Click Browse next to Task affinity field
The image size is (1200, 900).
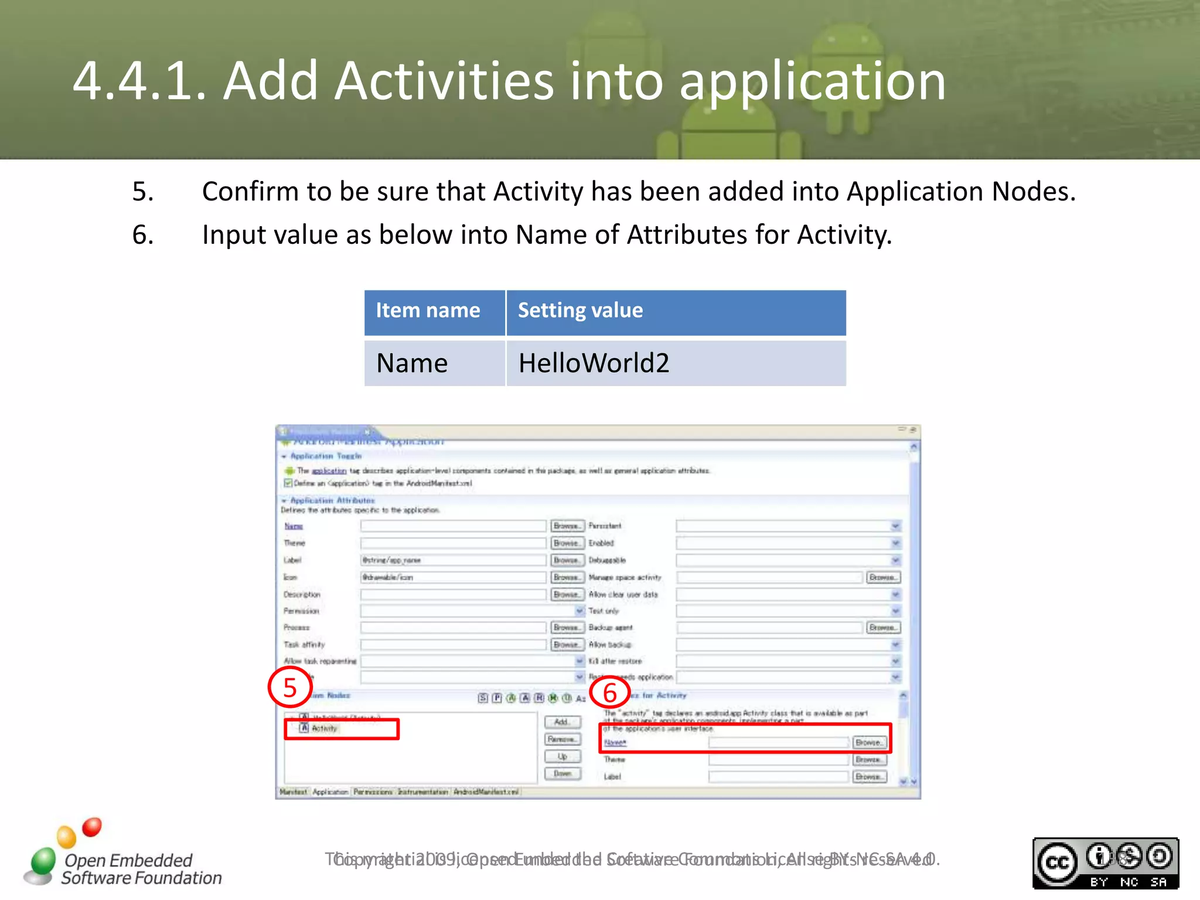(567, 645)
